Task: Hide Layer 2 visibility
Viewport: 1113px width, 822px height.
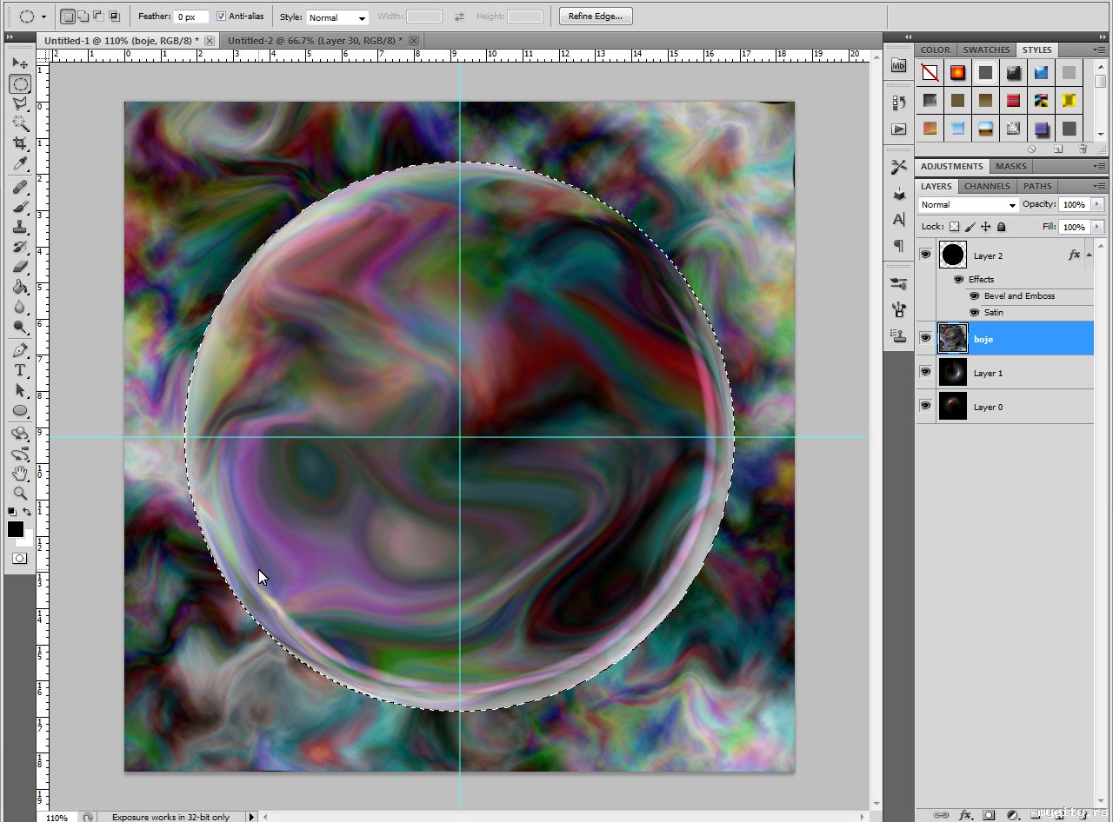Action: point(925,255)
